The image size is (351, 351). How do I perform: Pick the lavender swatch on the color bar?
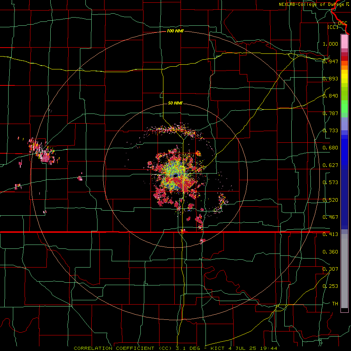coord(344,124)
